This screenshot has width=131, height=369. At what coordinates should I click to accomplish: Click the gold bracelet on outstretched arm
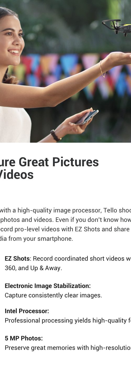point(102,69)
